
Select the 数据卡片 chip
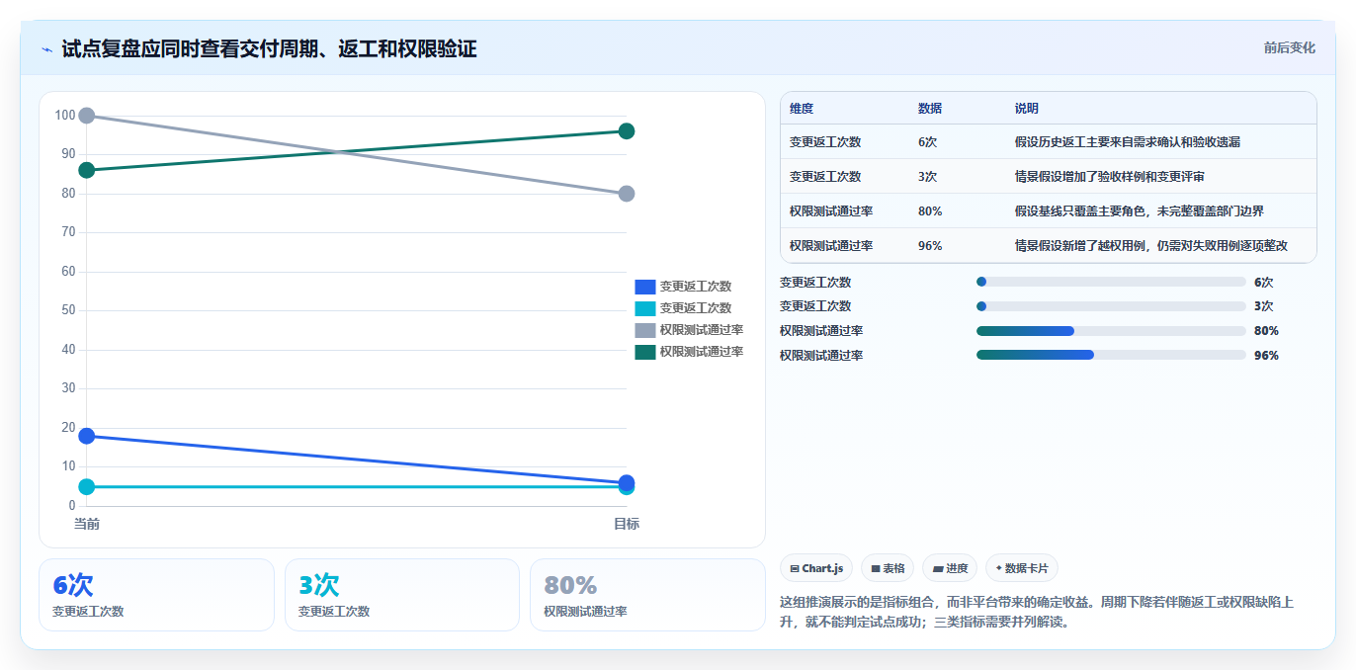(1022, 568)
